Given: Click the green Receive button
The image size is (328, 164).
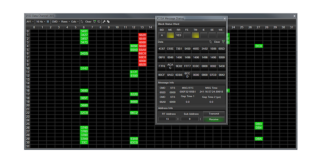Looking at the screenshot, I should (214, 120).
